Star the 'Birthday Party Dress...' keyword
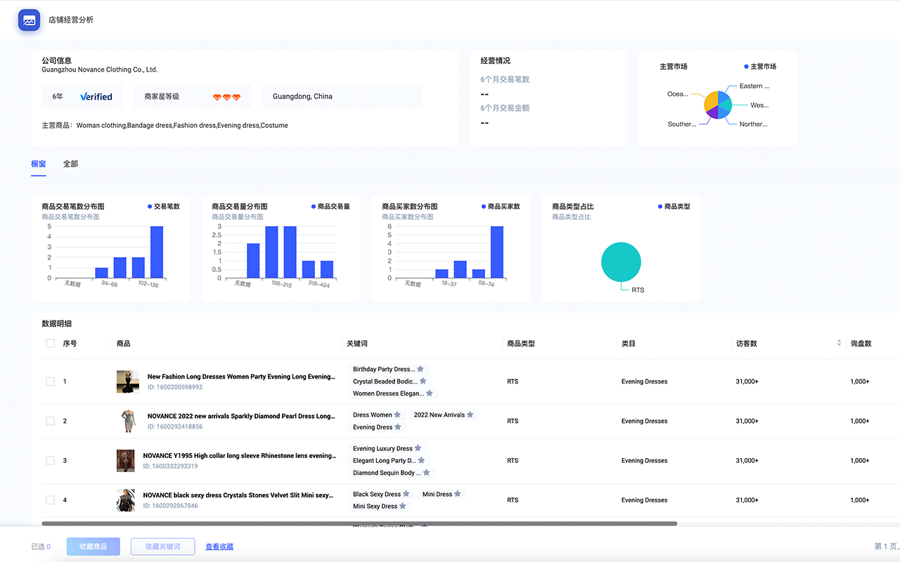900x562 pixels. click(x=420, y=369)
